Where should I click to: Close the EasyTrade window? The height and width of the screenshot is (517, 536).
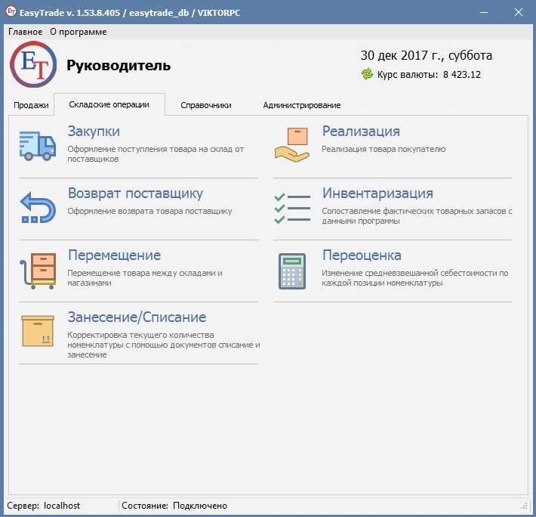(x=519, y=13)
